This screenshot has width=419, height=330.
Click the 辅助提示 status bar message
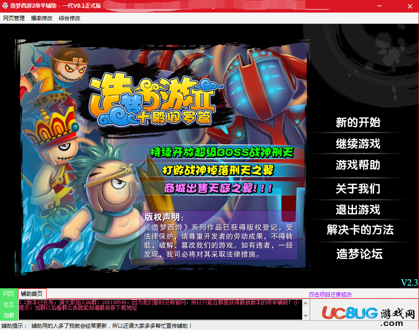pyautogui.click(x=112, y=326)
